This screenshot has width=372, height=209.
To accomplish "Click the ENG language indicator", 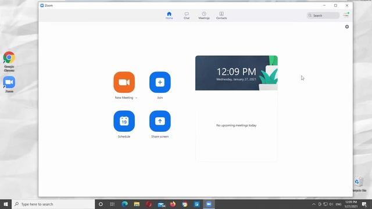I will pyautogui.click(x=338, y=204).
